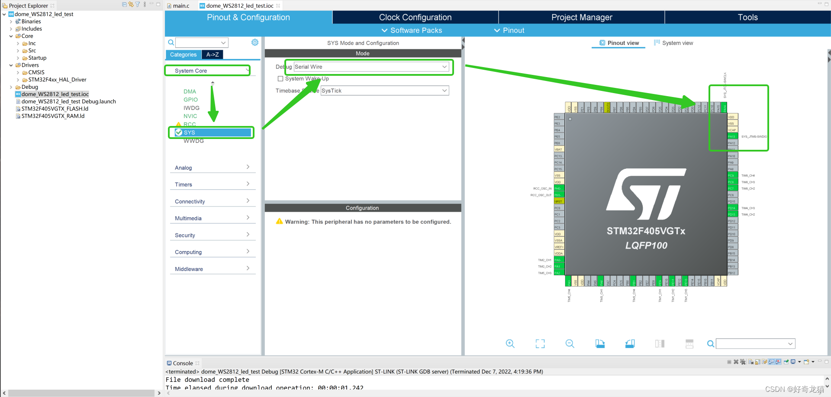This screenshot has width=831, height=397.
Task: Open the RCC peripheral settings
Action: 190,124
